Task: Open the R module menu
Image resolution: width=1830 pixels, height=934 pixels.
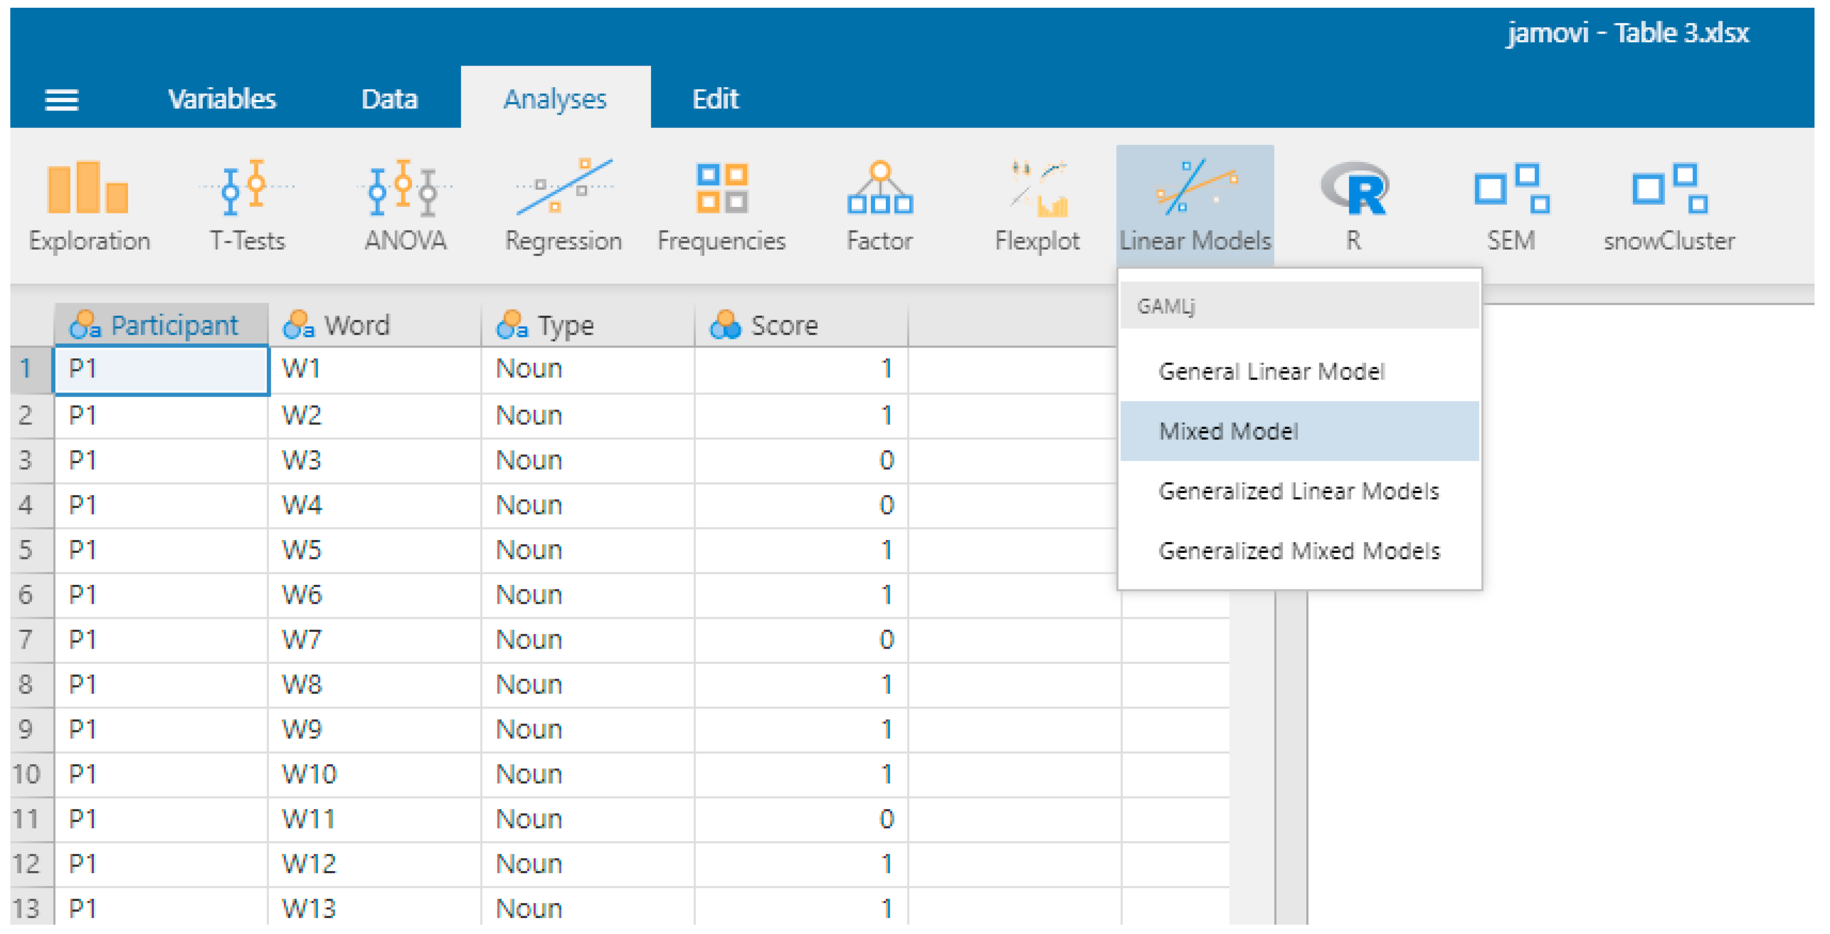Action: (x=1354, y=205)
